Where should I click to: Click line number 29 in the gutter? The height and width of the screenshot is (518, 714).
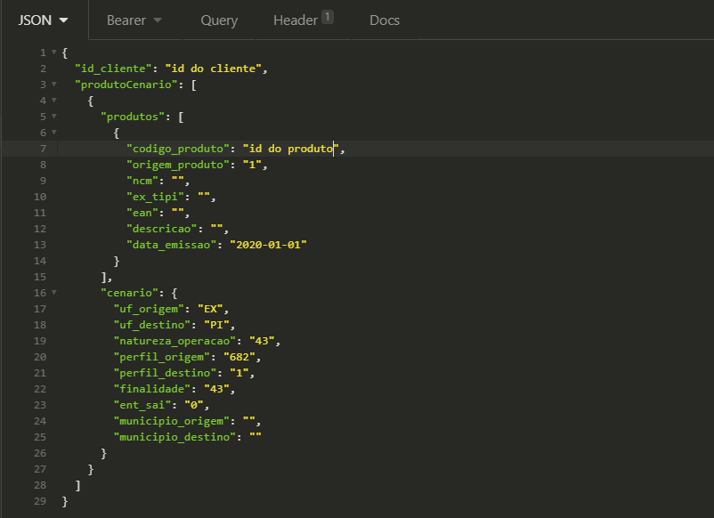(x=40, y=501)
